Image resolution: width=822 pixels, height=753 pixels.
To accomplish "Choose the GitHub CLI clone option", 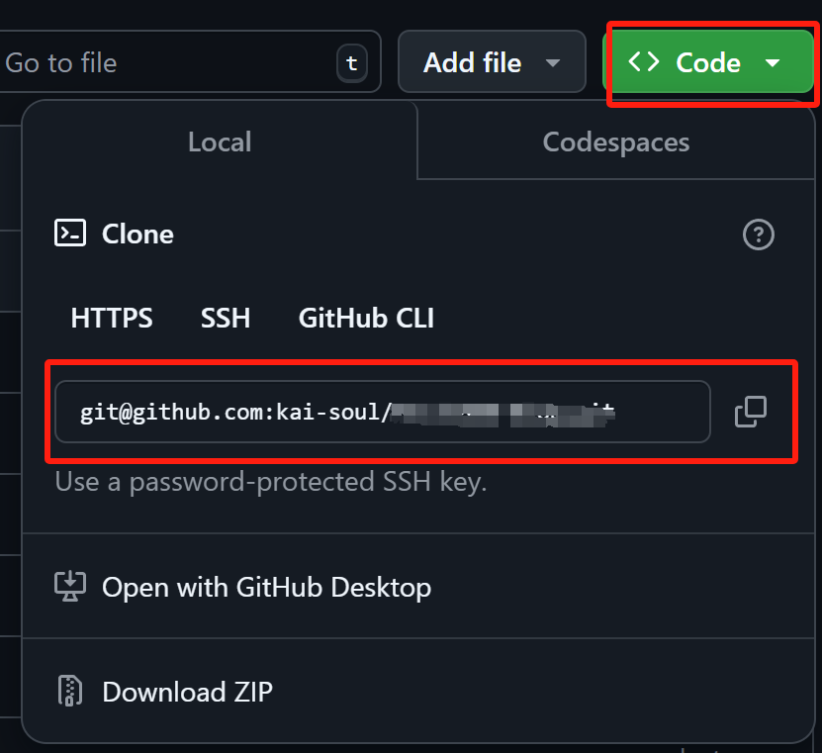I will point(366,318).
